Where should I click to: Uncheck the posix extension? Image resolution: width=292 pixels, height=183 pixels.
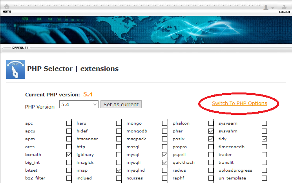click(x=211, y=139)
